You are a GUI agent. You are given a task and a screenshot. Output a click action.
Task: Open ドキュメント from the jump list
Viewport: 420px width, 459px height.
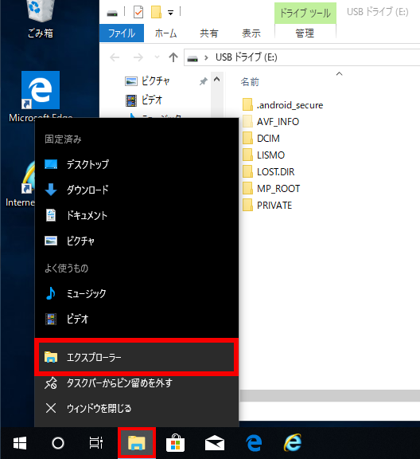(137, 215)
